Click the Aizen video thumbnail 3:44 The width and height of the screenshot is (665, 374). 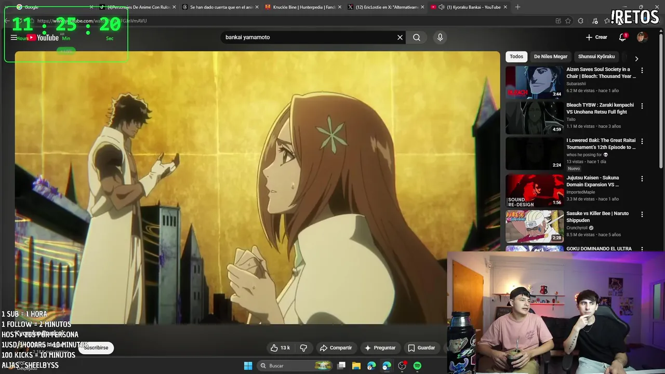(534, 82)
